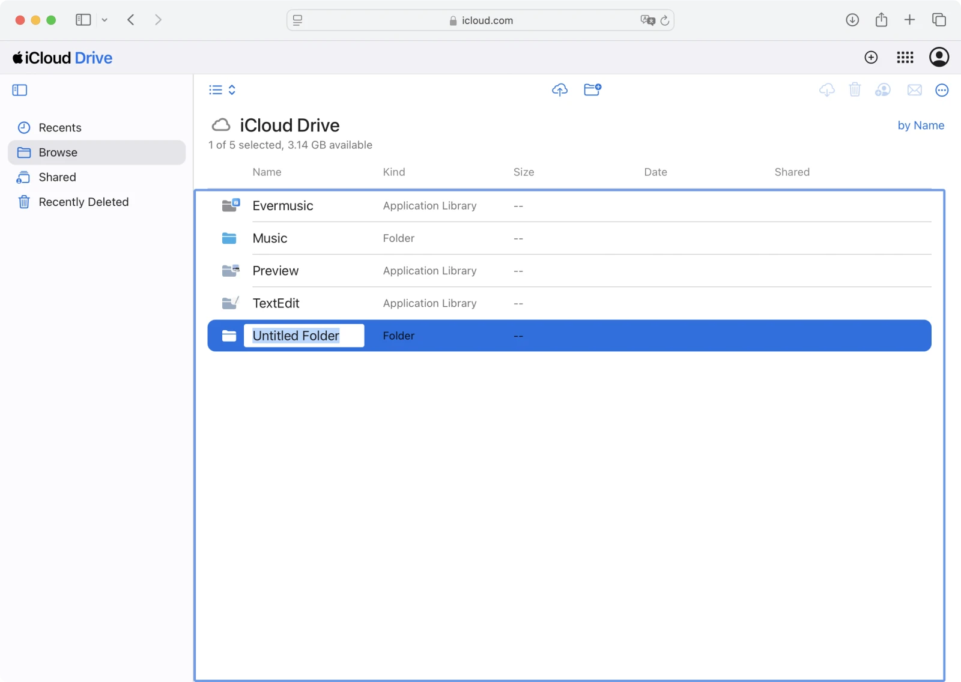Click the Untitled Folder rename text field
Image resolution: width=961 pixels, height=682 pixels.
[303, 336]
